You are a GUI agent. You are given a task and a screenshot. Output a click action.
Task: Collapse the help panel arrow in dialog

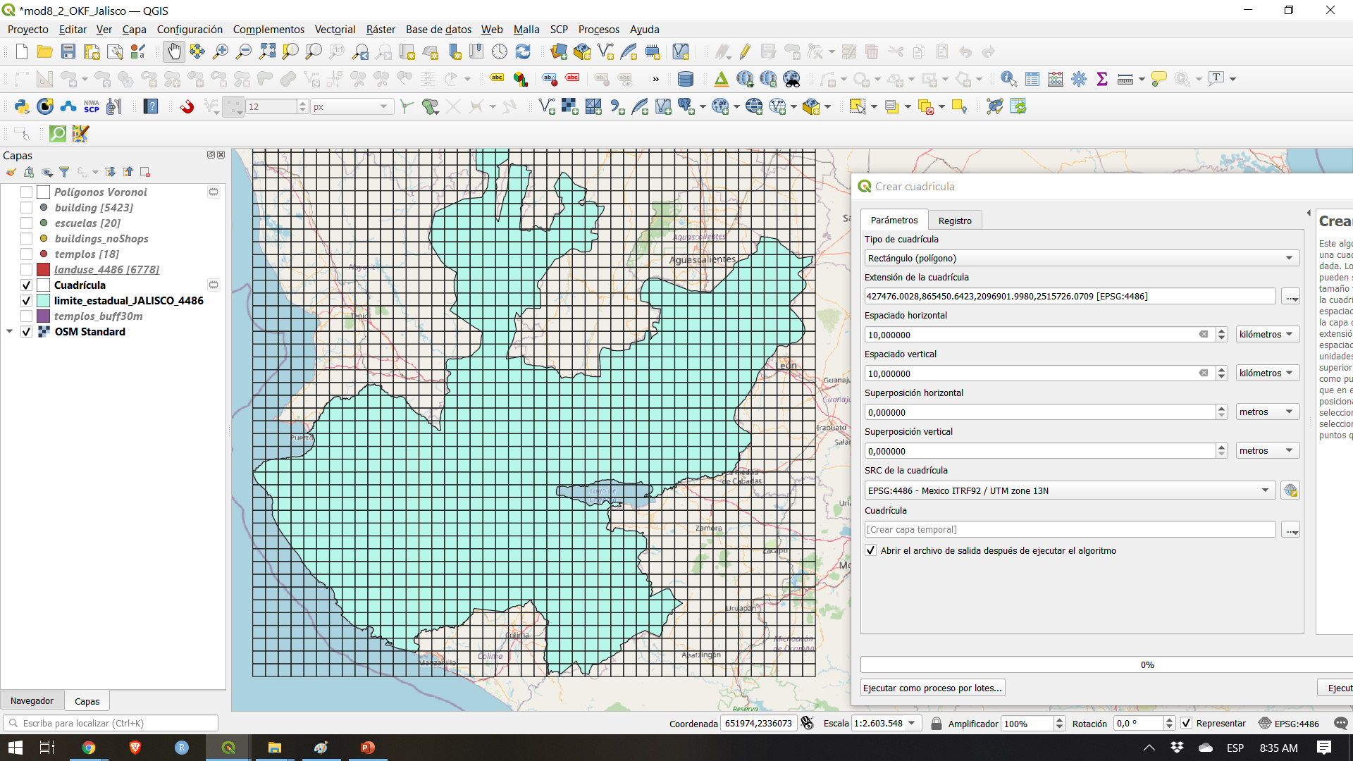point(1309,212)
